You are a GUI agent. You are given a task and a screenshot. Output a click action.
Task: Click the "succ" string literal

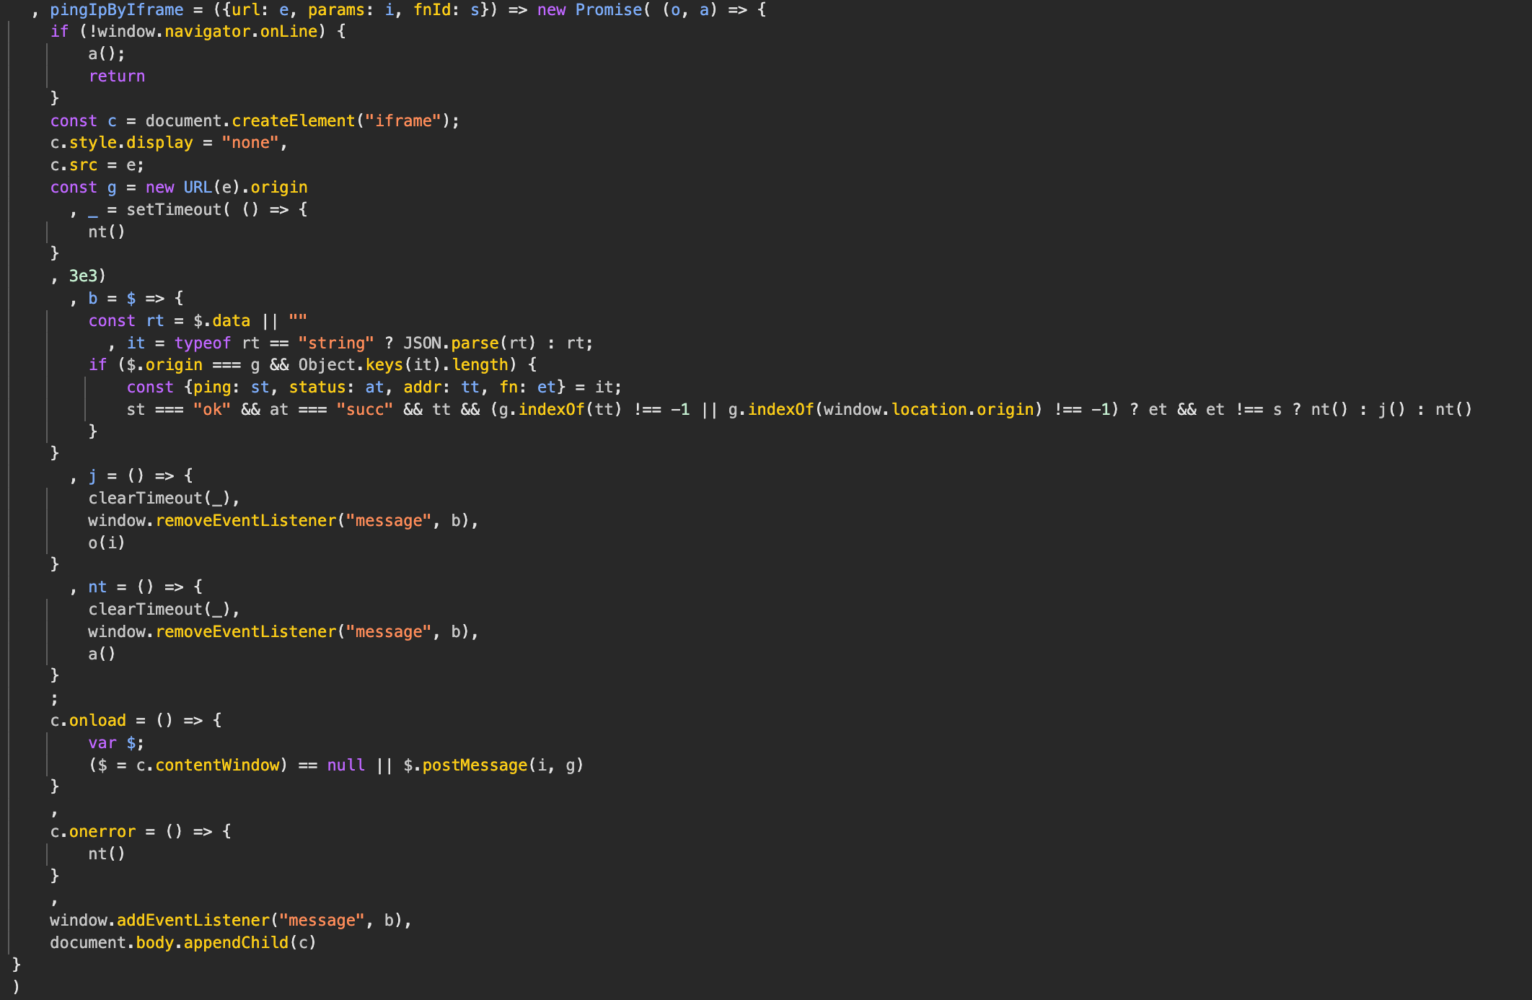(x=364, y=410)
